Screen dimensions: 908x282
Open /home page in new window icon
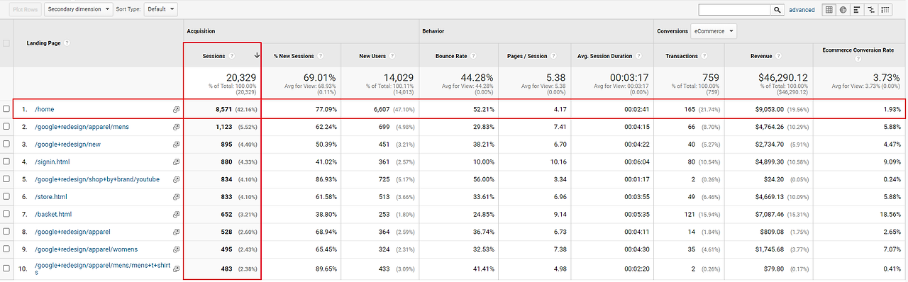point(176,110)
